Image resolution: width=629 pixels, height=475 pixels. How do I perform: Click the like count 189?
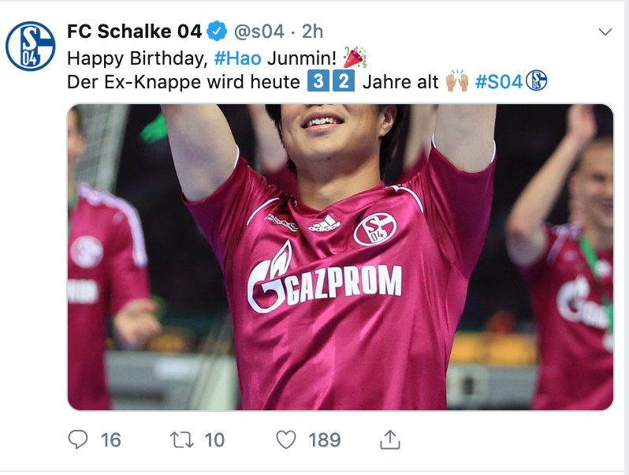325,439
